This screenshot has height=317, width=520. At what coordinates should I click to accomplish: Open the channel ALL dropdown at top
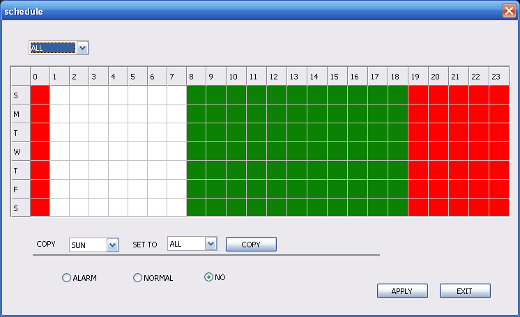click(59, 48)
